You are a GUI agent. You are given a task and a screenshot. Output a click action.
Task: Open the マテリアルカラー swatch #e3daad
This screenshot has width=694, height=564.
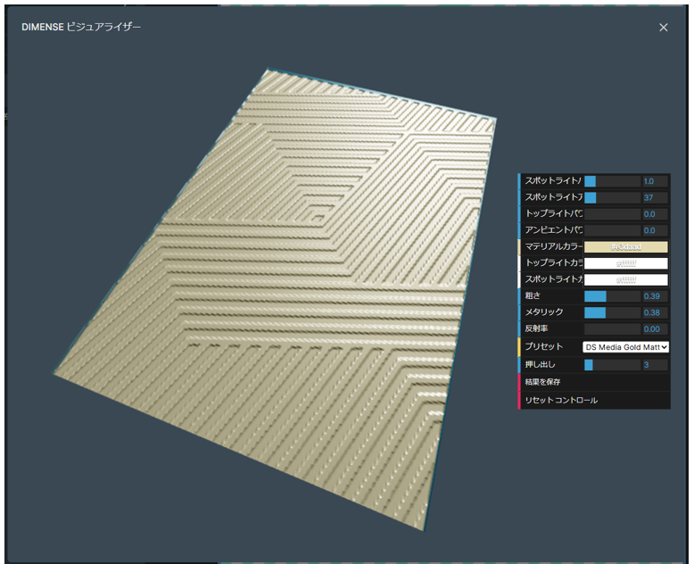(626, 247)
